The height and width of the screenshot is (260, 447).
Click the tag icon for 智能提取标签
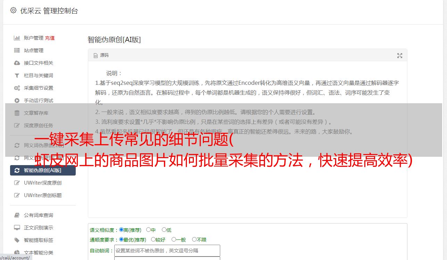coord(17,240)
